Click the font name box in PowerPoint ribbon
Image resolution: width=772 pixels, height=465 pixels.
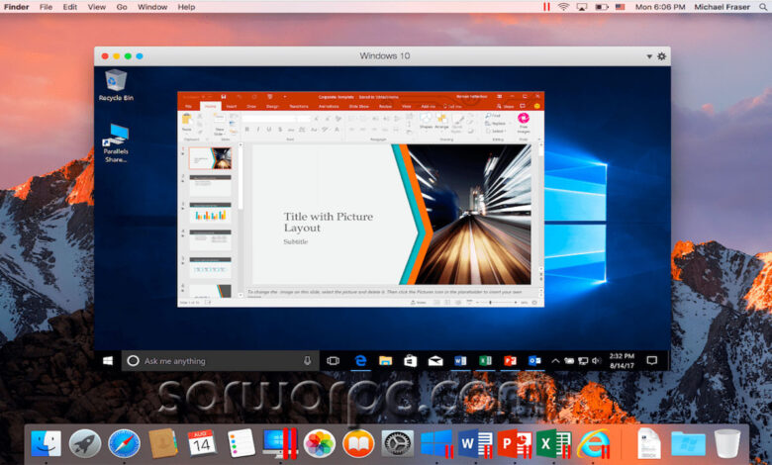(x=269, y=119)
